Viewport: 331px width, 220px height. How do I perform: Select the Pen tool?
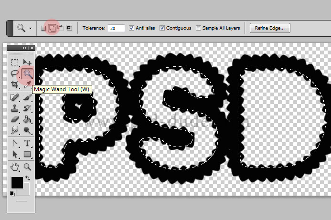click(x=15, y=143)
